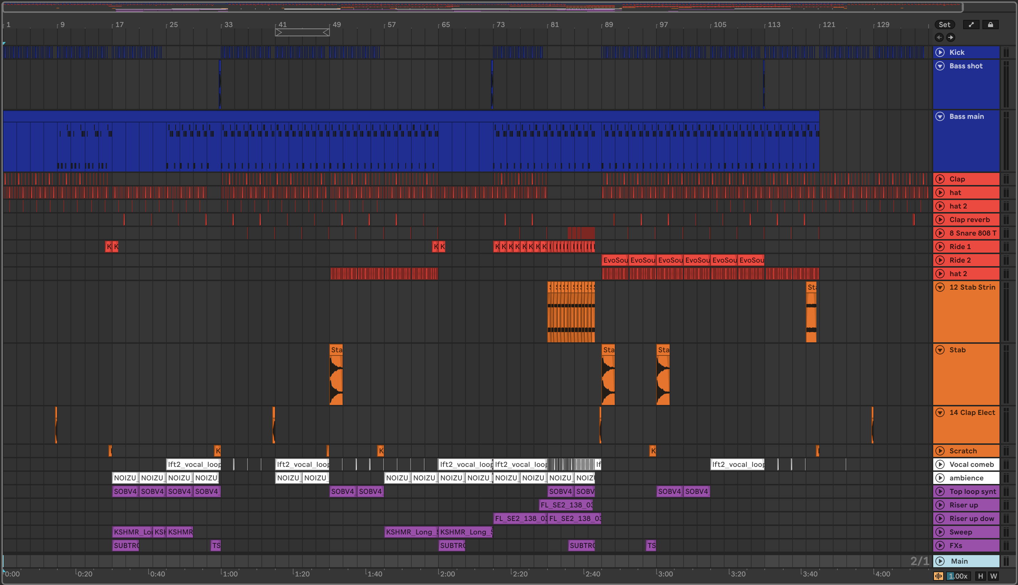Jump to next locator arrow

coord(950,37)
